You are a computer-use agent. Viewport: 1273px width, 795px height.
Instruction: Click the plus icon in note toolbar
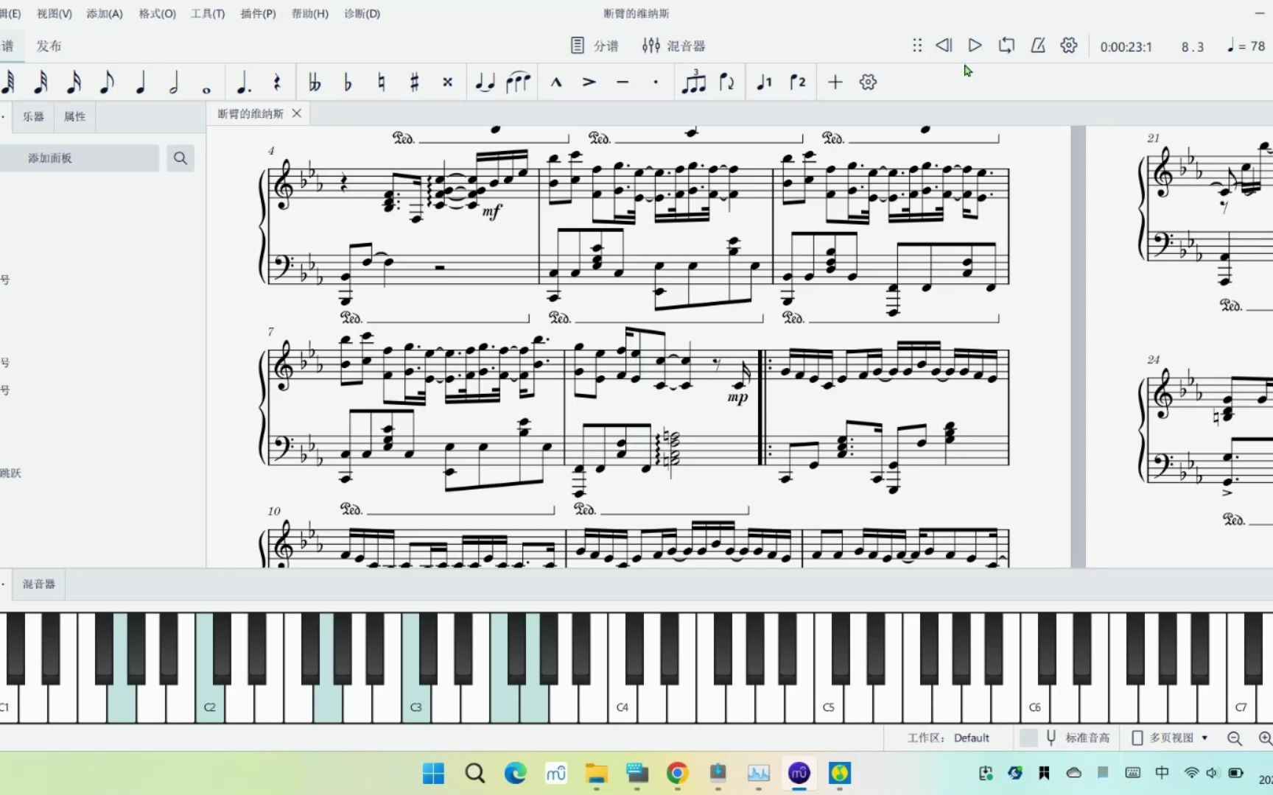835,82
